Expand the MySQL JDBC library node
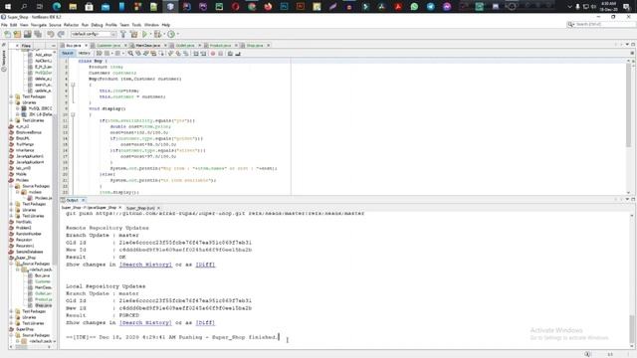Image resolution: width=637 pixels, height=358 pixels. (x=18, y=108)
